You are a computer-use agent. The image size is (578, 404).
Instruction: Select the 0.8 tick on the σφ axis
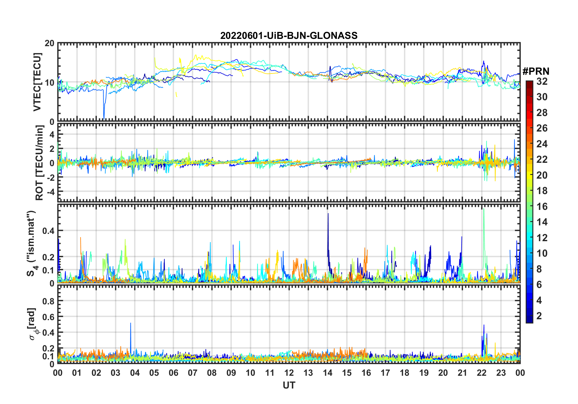click(48, 301)
